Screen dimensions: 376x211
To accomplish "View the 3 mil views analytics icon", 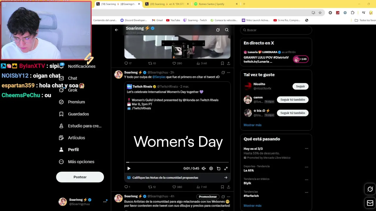I will 202,63.
